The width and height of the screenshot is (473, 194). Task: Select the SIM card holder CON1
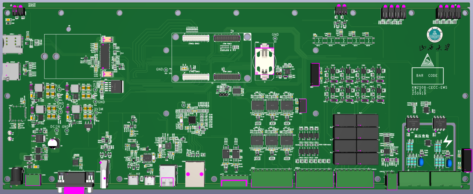pos(12,41)
